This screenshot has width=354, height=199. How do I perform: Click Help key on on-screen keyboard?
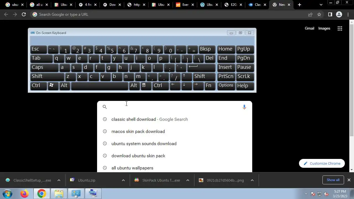pyautogui.click(x=245, y=86)
